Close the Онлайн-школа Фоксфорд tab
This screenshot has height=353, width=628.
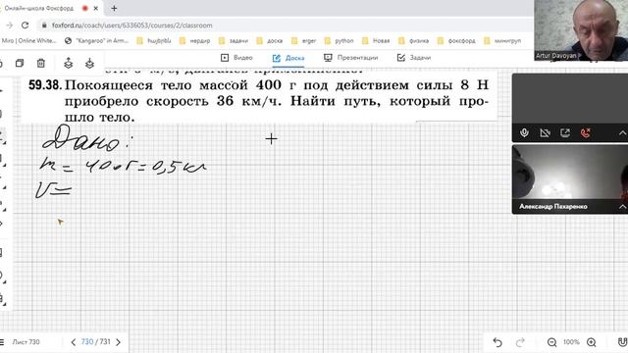(96, 8)
